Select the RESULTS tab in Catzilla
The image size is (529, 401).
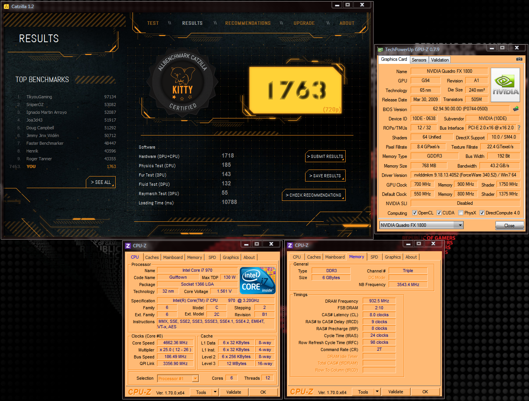pos(193,23)
